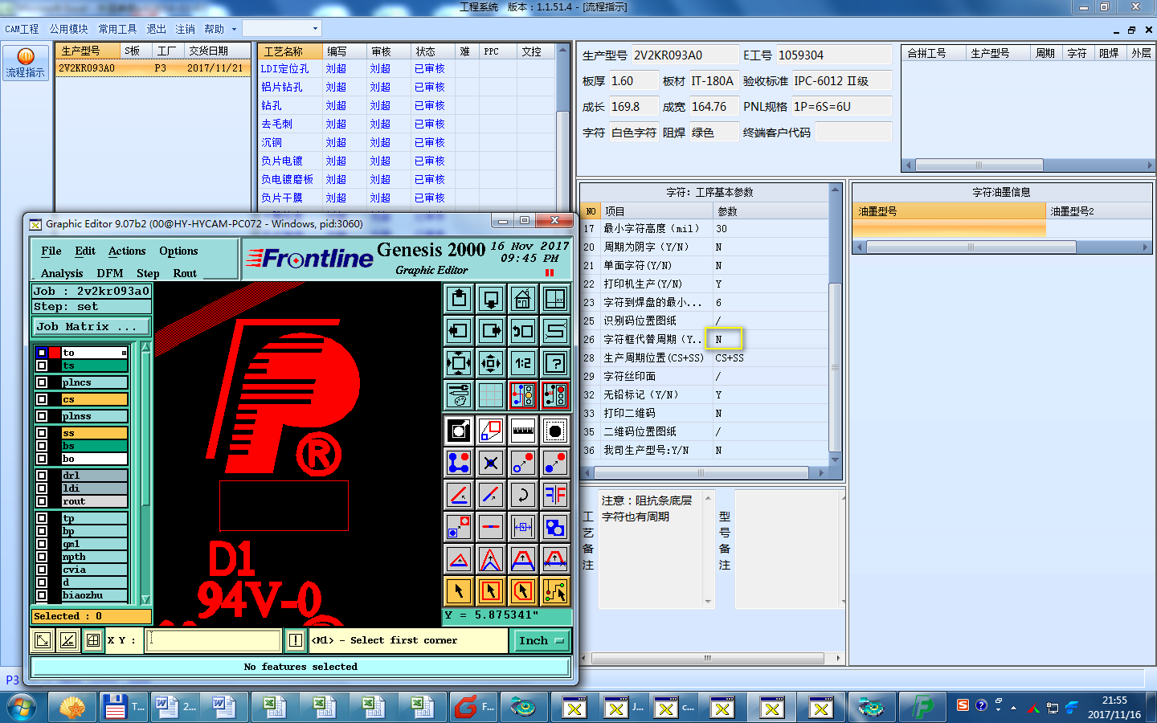Click the layer list scroll-up arrow

click(x=145, y=347)
